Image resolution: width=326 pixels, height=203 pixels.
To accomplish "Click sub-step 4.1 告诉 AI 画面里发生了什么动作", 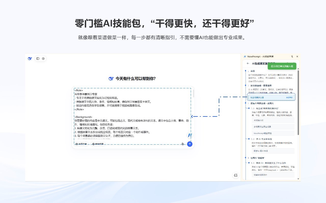I will 268,163.
